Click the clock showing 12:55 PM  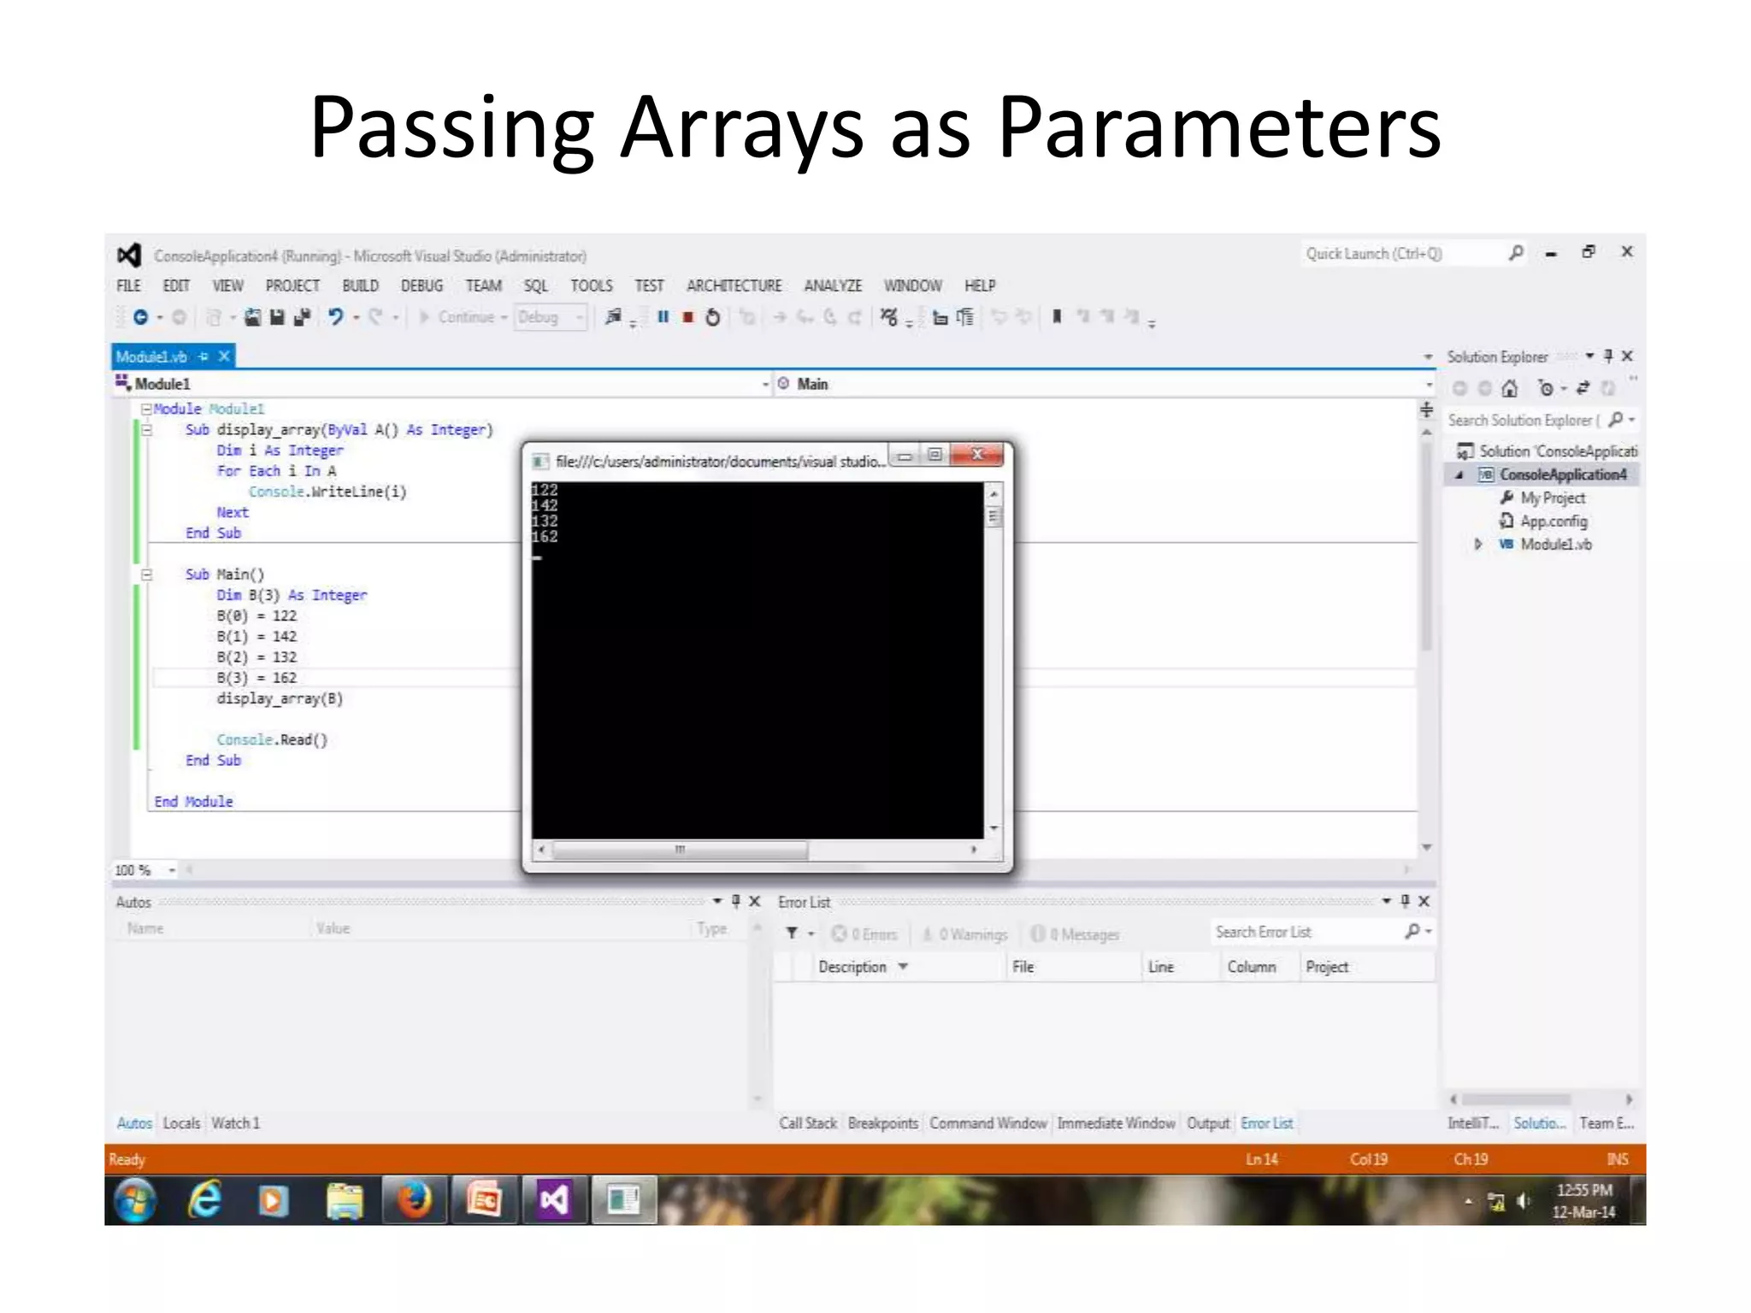pos(1583,1190)
